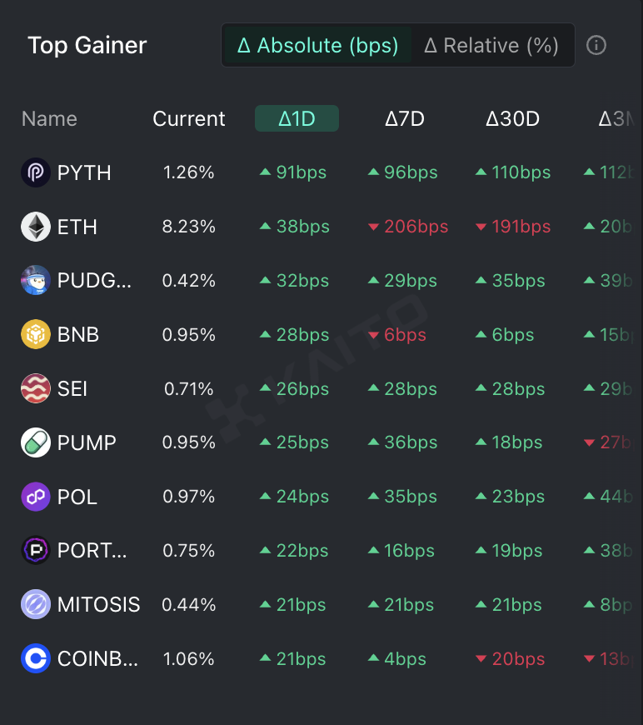This screenshot has height=725, width=643.
Task: Switch to Δ Absolute (bps) mode
Action: point(317,45)
